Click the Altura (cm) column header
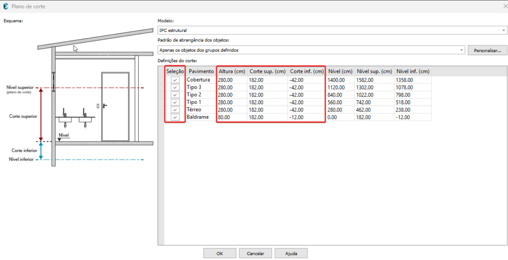This screenshot has width=508, height=260. pyautogui.click(x=232, y=71)
